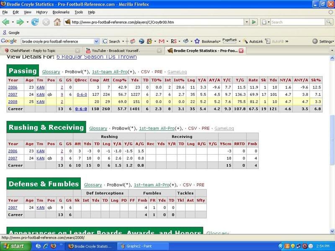The width and height of the screenshot is (335, 251).
Task: Click the search magnifier icon in the search box
Action: click(x=329, y=22)
